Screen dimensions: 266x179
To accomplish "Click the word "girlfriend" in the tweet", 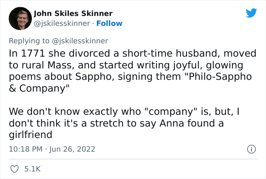I will click(30, 135).
